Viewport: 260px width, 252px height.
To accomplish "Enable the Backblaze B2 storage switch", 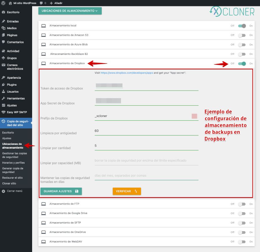I will point(242,54).
